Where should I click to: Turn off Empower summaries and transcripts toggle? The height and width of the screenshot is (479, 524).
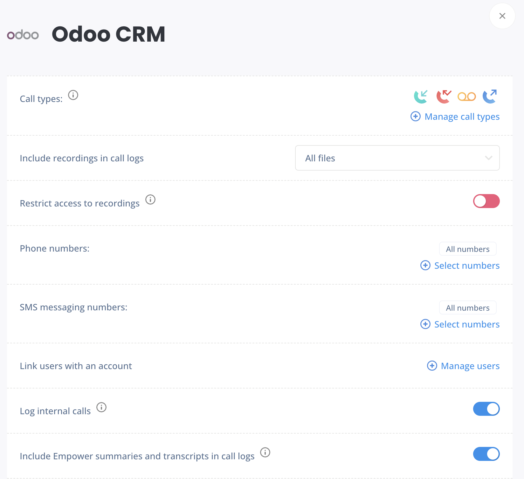486,454
